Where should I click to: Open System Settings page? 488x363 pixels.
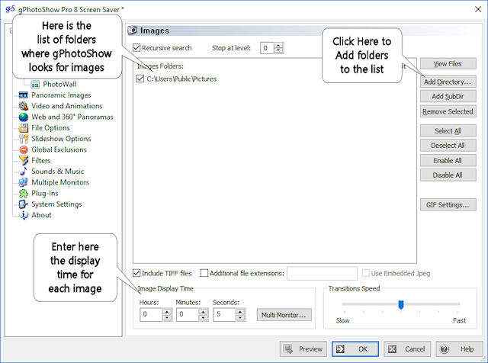click(56, 204)
